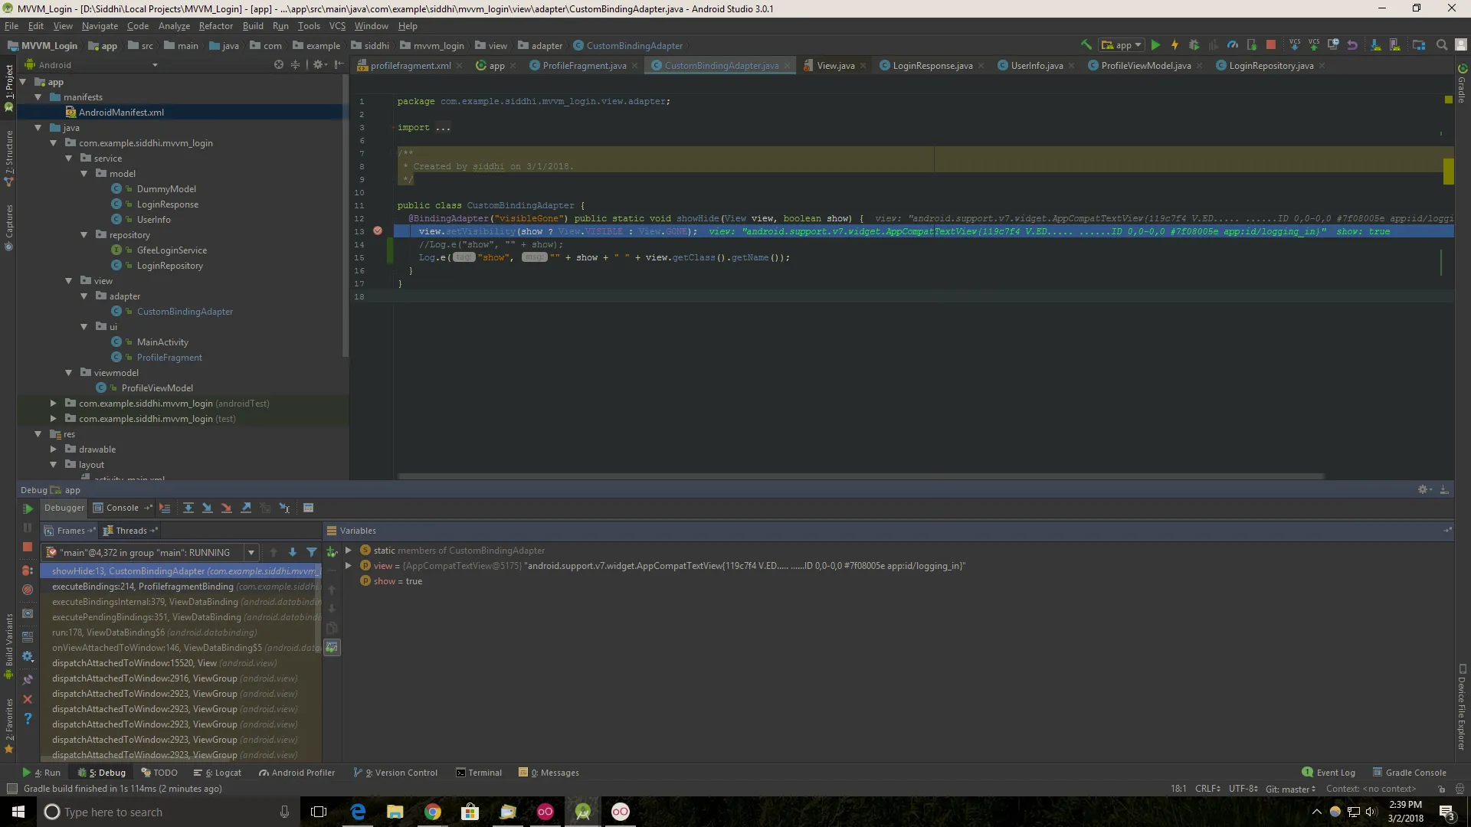The width and height of the screenshot is (1471, 827).
Task: Toggle Mute Breakpoints in debug sidebar
Action: coord(28,590)
